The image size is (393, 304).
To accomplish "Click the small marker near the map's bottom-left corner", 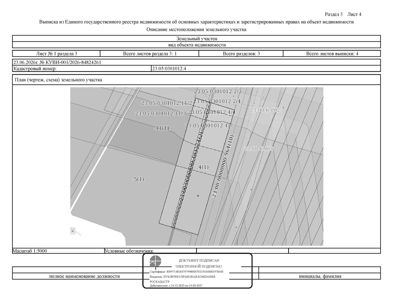I will 72,231.
